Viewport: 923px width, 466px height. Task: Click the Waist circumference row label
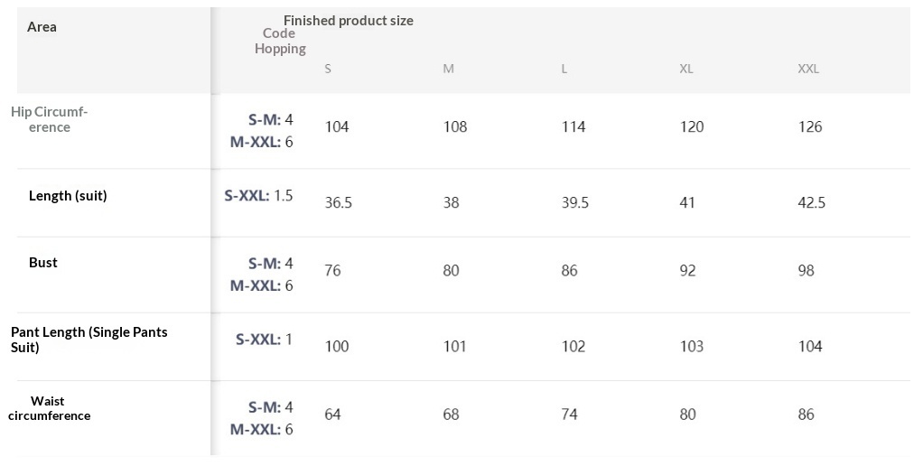pos(49,408)
